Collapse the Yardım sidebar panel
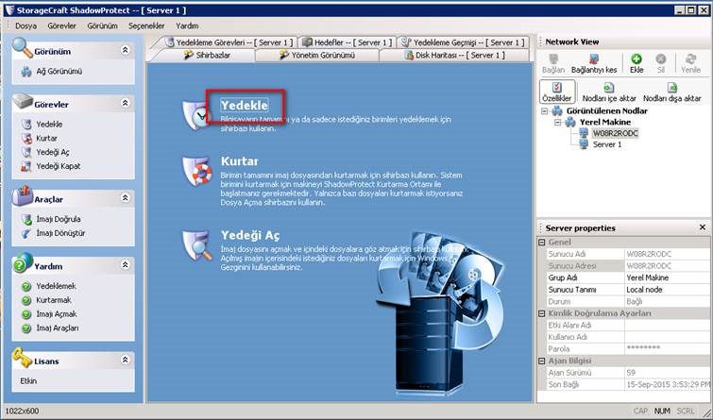Viewport: 713px width, 420px height. pyautogui.click(x=125, y=264)
